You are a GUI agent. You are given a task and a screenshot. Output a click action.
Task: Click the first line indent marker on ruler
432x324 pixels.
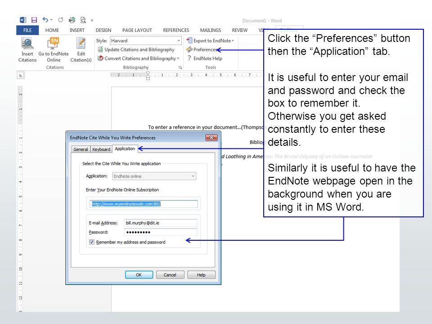coord(148,73)
